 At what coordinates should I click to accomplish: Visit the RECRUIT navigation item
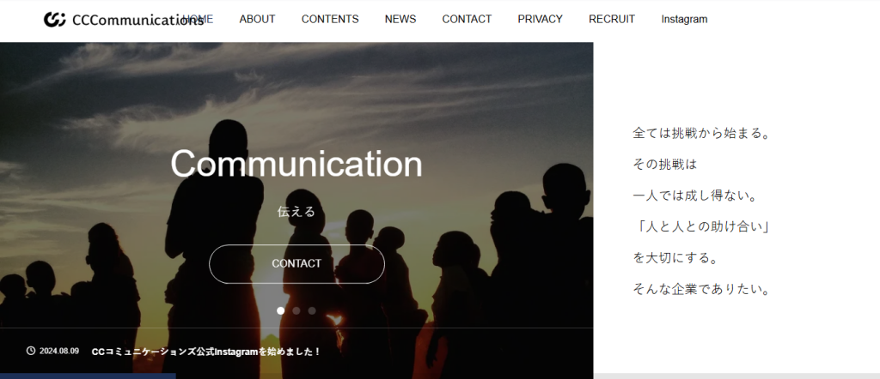[612, 19]
